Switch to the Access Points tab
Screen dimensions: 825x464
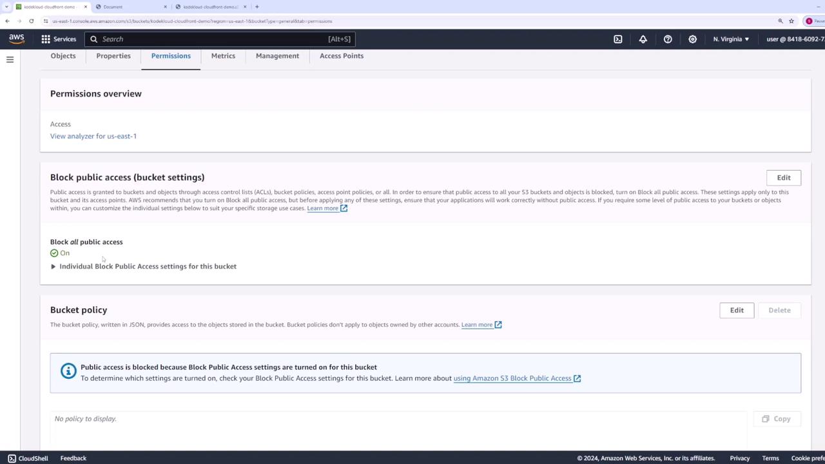click(342, 56)
